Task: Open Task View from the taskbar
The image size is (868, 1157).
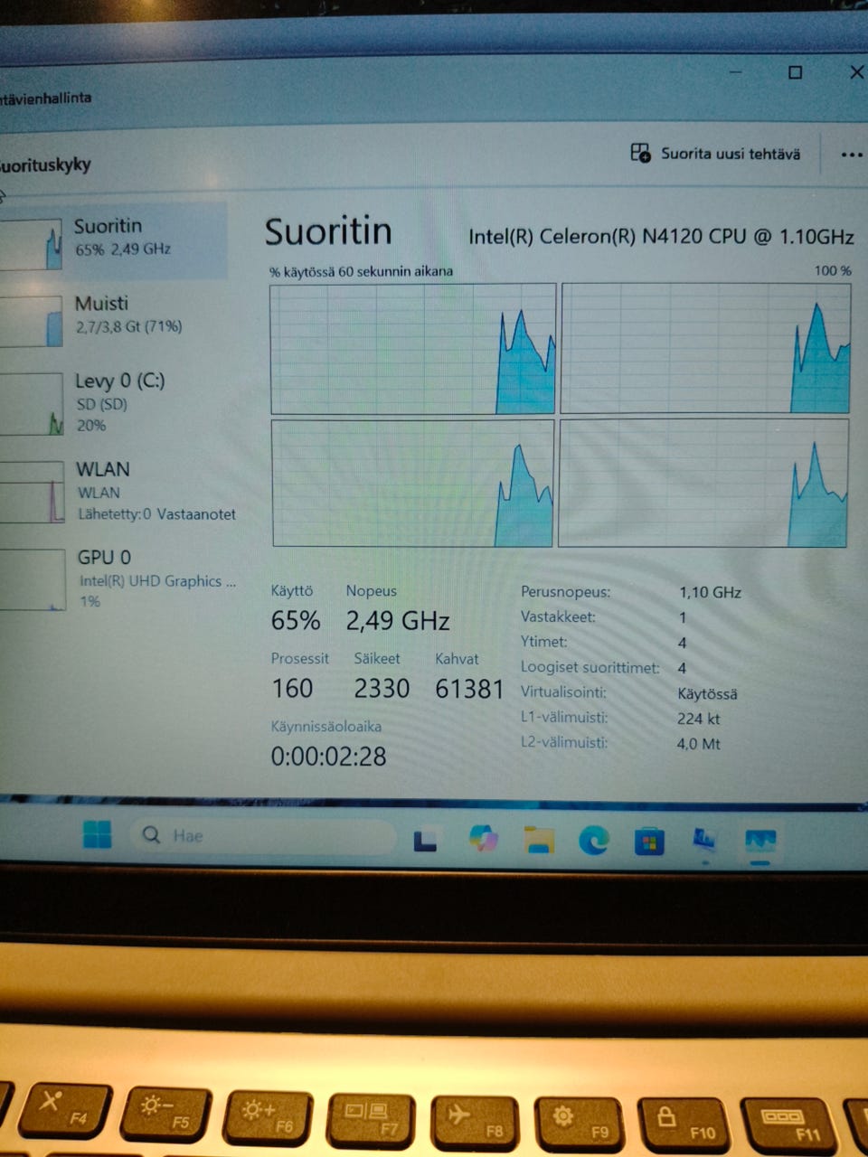Action: (x=425, y=841)
